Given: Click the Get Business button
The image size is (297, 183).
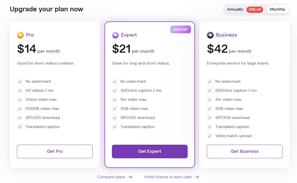Looking at the screenshot, I should 244,151.
